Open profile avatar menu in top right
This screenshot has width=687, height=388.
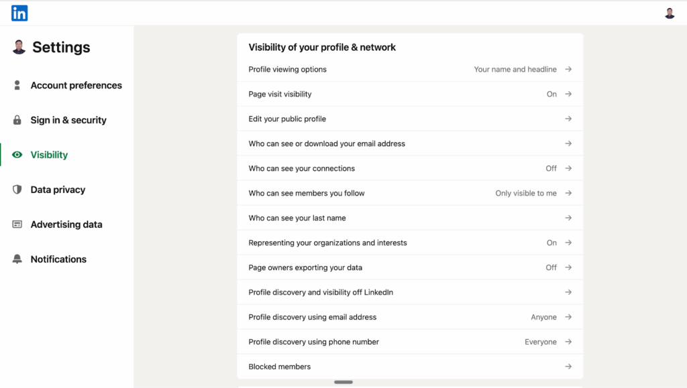tap(669, 13)
